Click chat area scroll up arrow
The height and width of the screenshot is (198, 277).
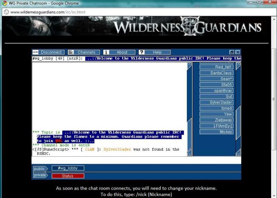point(189,66)
